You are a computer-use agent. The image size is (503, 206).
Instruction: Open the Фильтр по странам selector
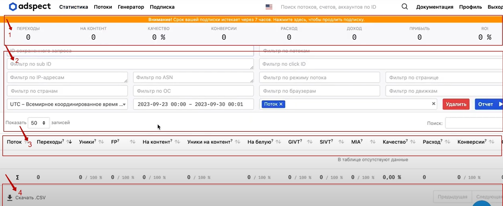[x=67, y=91]
